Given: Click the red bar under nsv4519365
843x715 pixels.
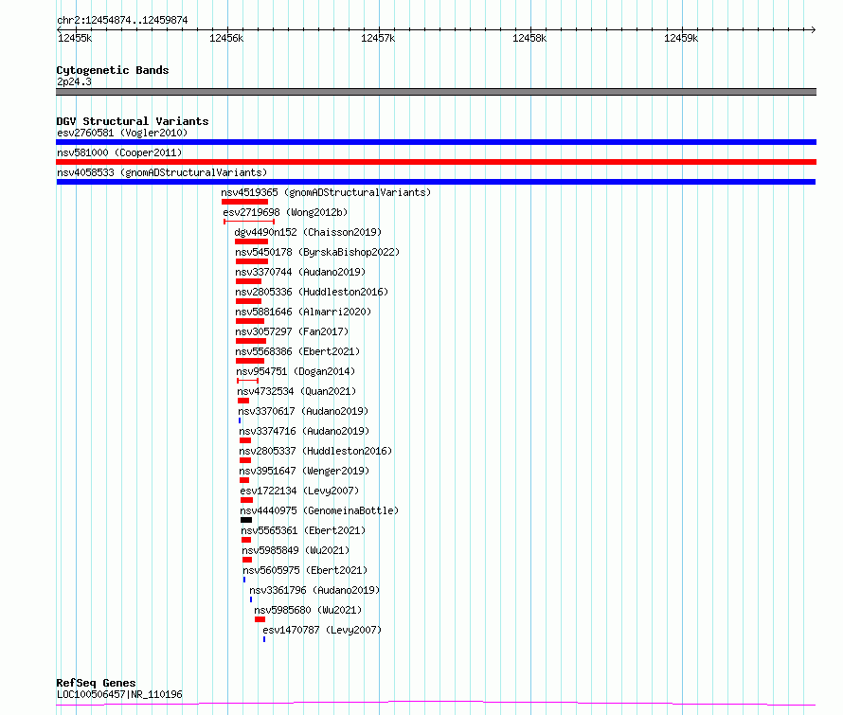Looking at the screenshot, I should coord(244,202).
